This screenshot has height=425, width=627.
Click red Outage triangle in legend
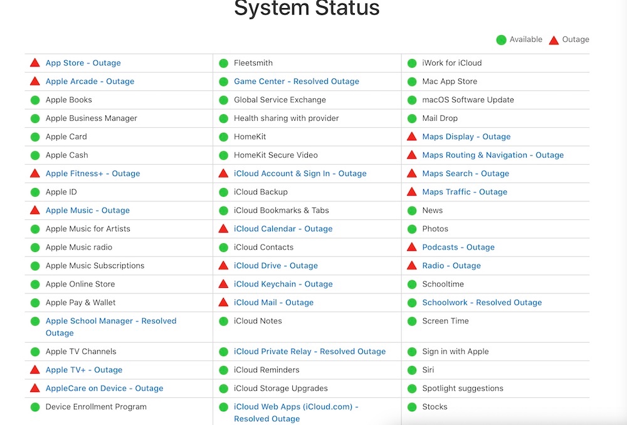click(x=554, y=39)
